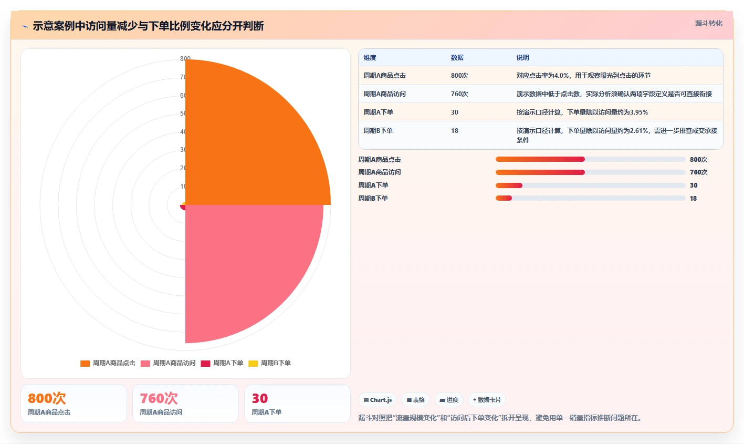
Task: Click the description mentioning 点击率为4.0%
Action: click(583, 76)
